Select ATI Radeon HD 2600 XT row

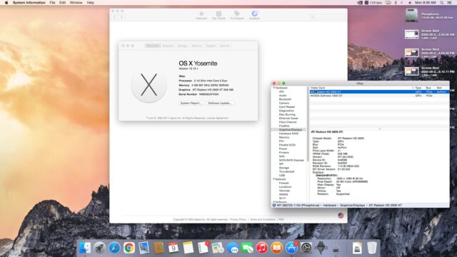(x=379, y=92)
